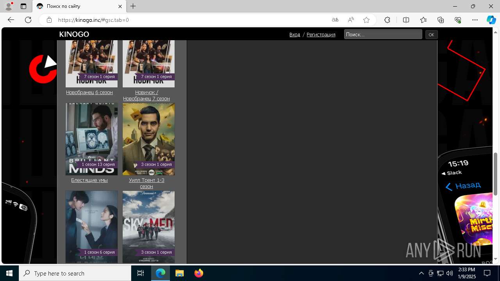Click the page vertical scrollbar thumb
The image size is (500, 281).
[x=495, y=173]
